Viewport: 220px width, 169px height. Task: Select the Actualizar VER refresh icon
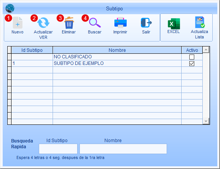pos(43,23)
